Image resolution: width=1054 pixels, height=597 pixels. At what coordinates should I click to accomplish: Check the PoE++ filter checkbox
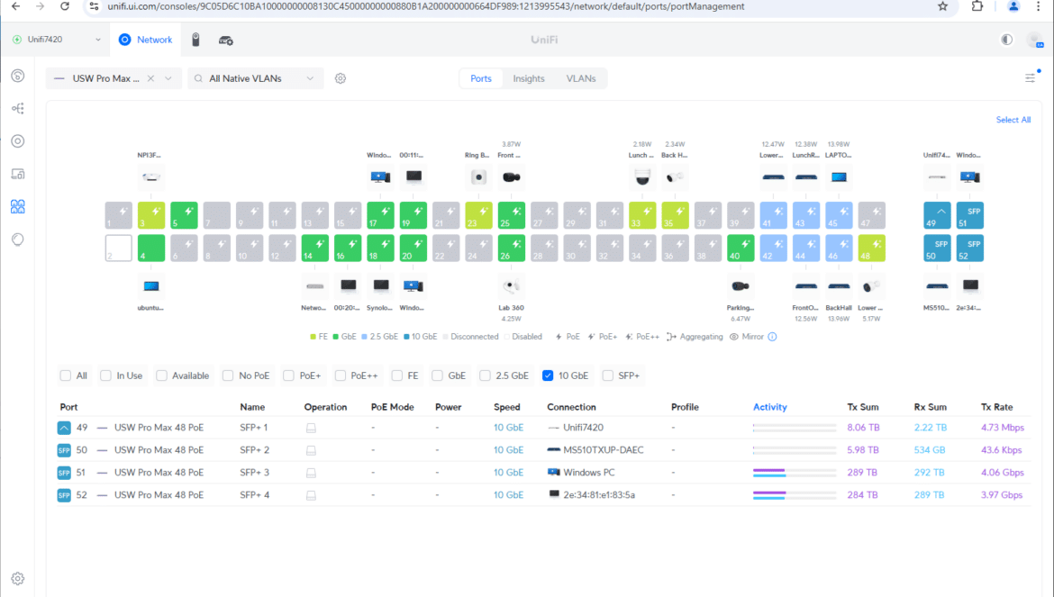pyautogui.click(x=341, y=375)
